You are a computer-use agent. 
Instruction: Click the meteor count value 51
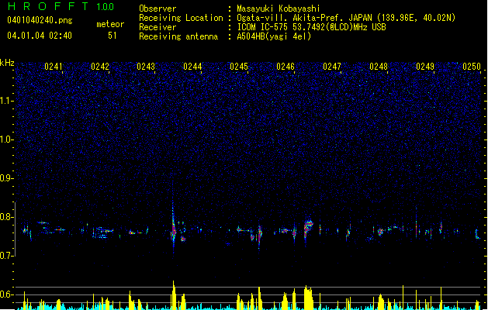pyautogui.click(x=112, y=36)
